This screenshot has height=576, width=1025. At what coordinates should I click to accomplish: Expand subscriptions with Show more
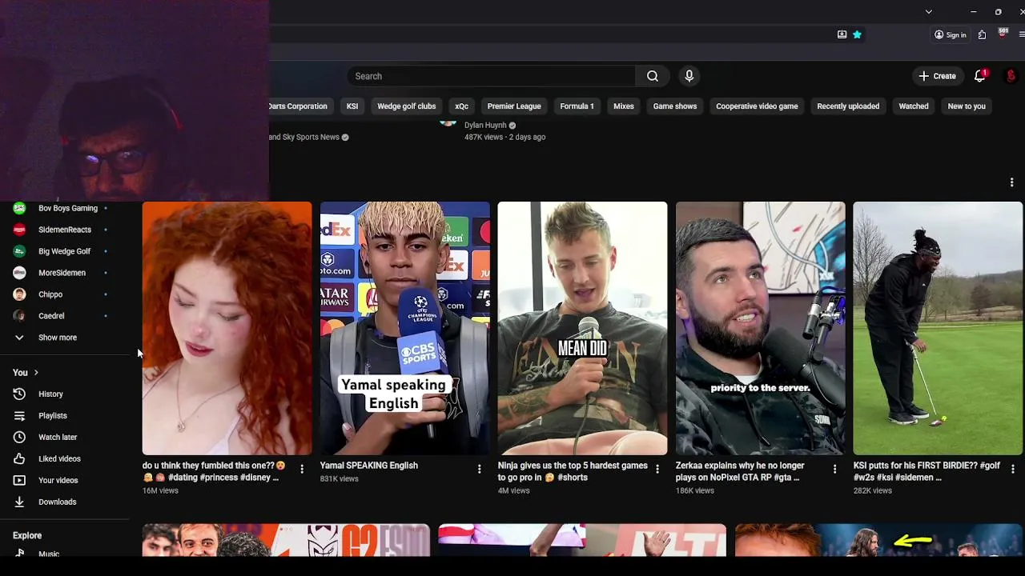tap(65, 338)
